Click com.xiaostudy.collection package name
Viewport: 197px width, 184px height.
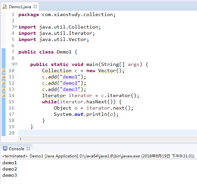tap(77, 14)
